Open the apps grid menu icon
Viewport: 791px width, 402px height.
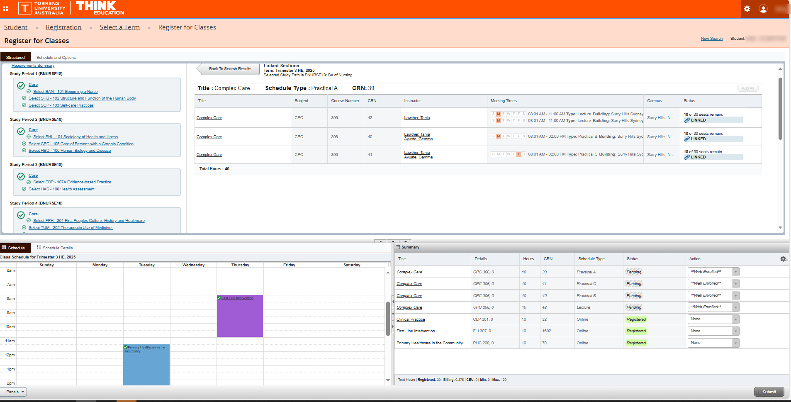(6, 9)
